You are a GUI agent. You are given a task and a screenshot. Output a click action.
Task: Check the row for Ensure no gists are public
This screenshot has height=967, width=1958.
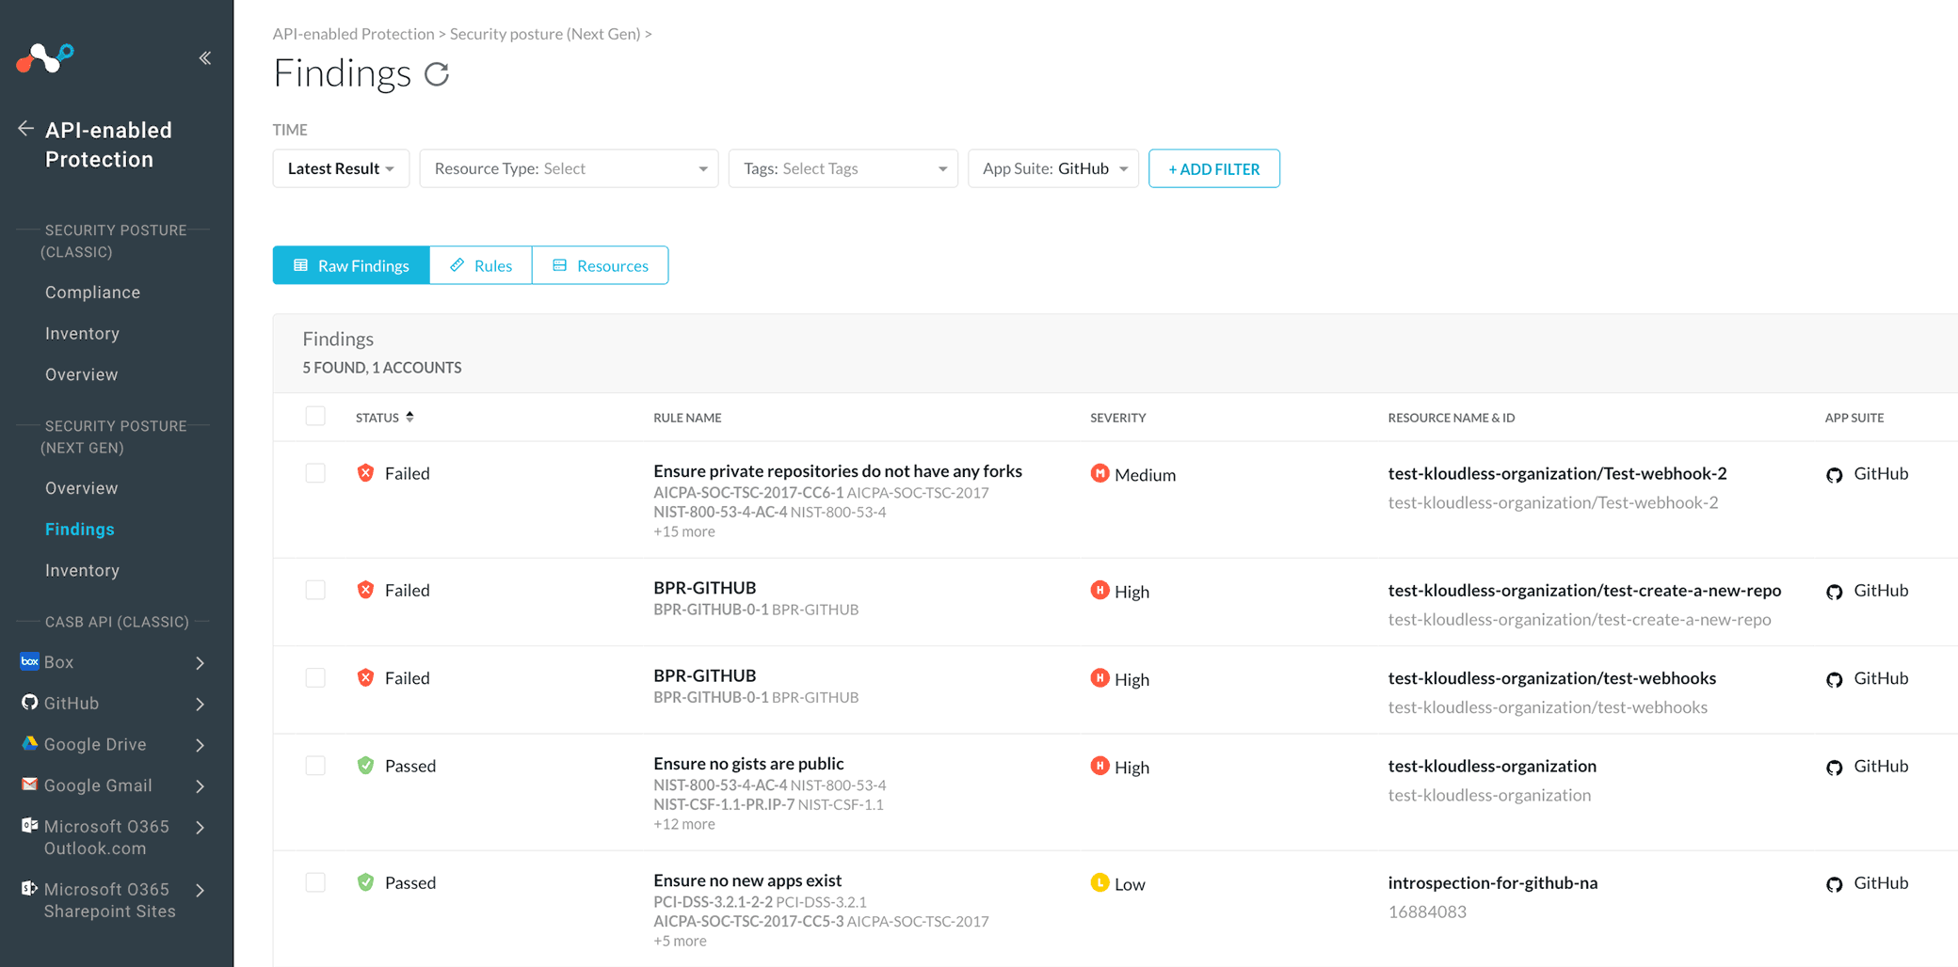[x=315, y=765]
